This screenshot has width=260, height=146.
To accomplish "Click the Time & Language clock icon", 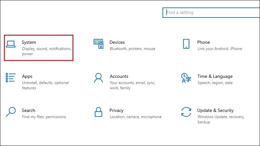I will click(186, 78).
